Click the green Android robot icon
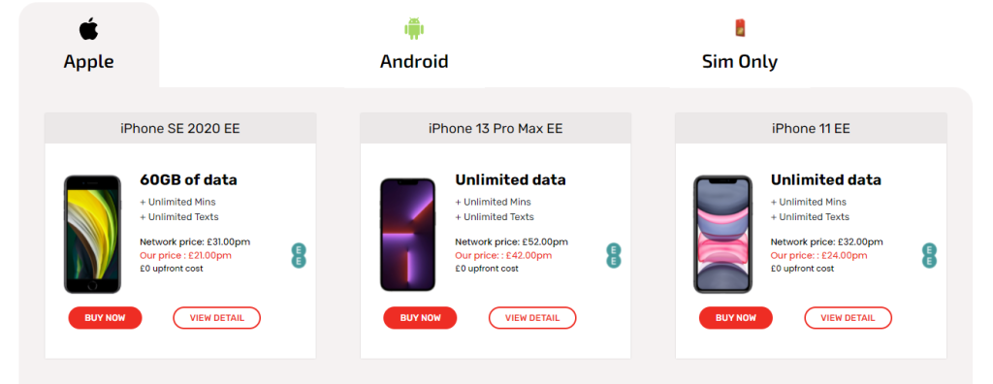993x384 pixels. pyautogui.click(x=414, y=29)
